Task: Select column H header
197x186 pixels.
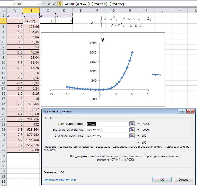Action: [130, 11]
